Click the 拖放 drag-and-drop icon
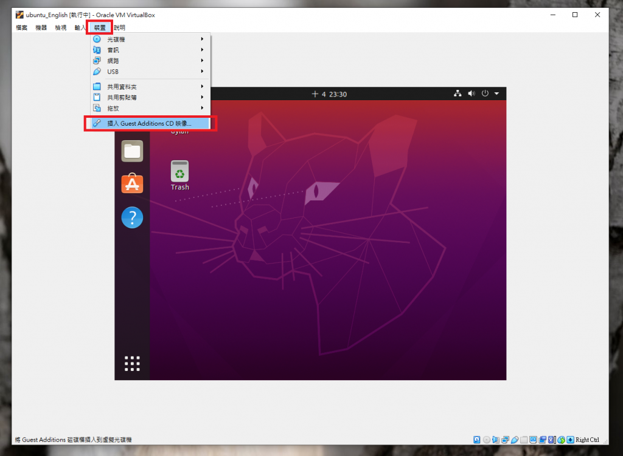Viewport: 623px width, 456px height. [97, 108]
